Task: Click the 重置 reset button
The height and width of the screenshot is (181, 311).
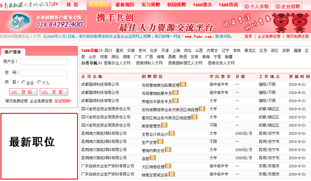Action: (x=54, y=92)
